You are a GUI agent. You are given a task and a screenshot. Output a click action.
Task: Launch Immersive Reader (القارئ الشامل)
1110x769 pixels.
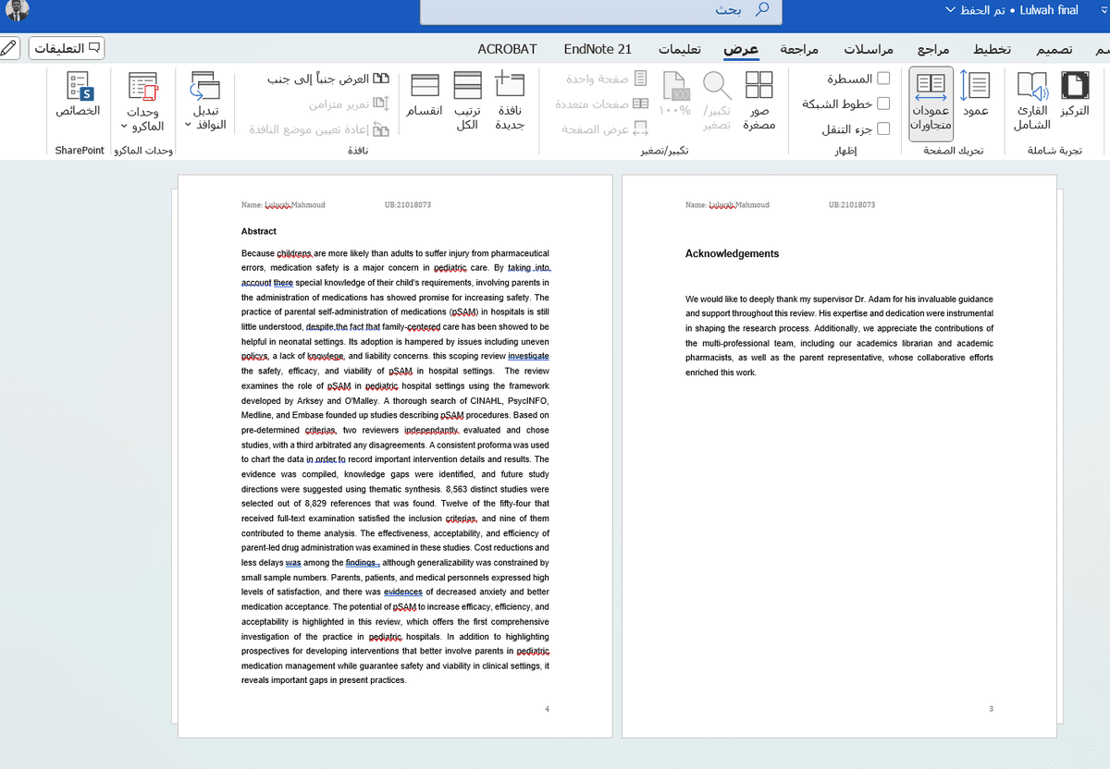click(x=1031, y=100)
